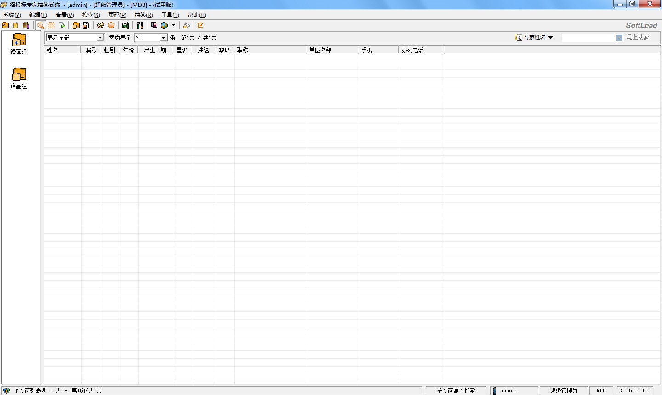Click 按专家属性搜索 in status bar
The image size is (662, 395).
pos(456,390)
